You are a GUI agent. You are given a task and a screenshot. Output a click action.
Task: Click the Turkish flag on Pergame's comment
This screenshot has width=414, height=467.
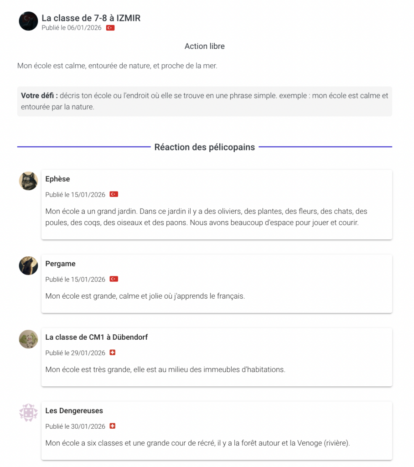tap(114, 279)
